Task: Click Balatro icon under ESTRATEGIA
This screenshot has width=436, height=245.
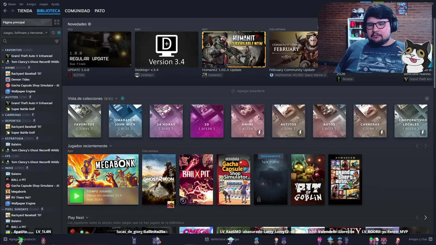Action: 8,144
